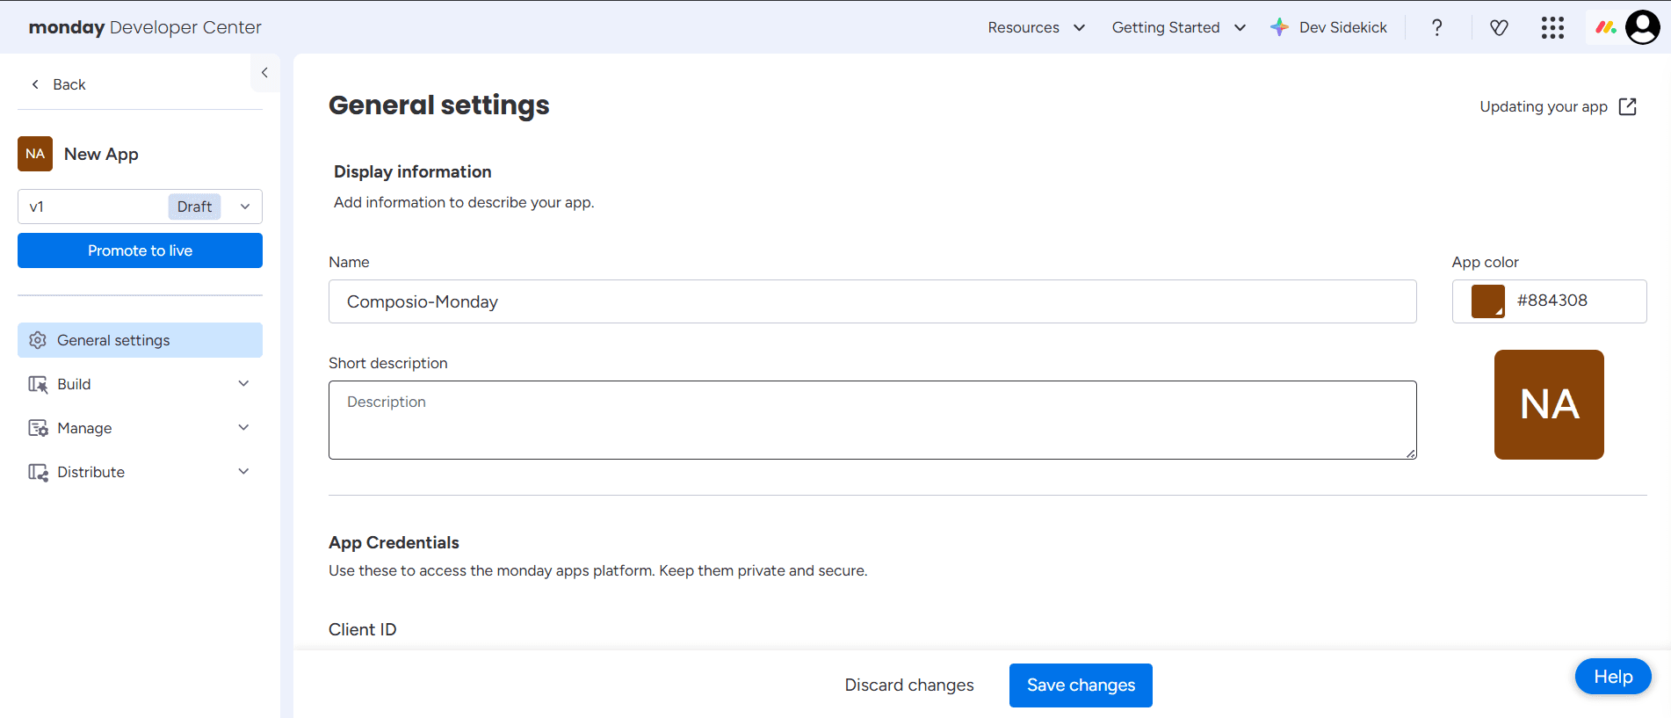Click the Save changes button
Viewport: 1671px width, 718px height.
point(1081,685)
